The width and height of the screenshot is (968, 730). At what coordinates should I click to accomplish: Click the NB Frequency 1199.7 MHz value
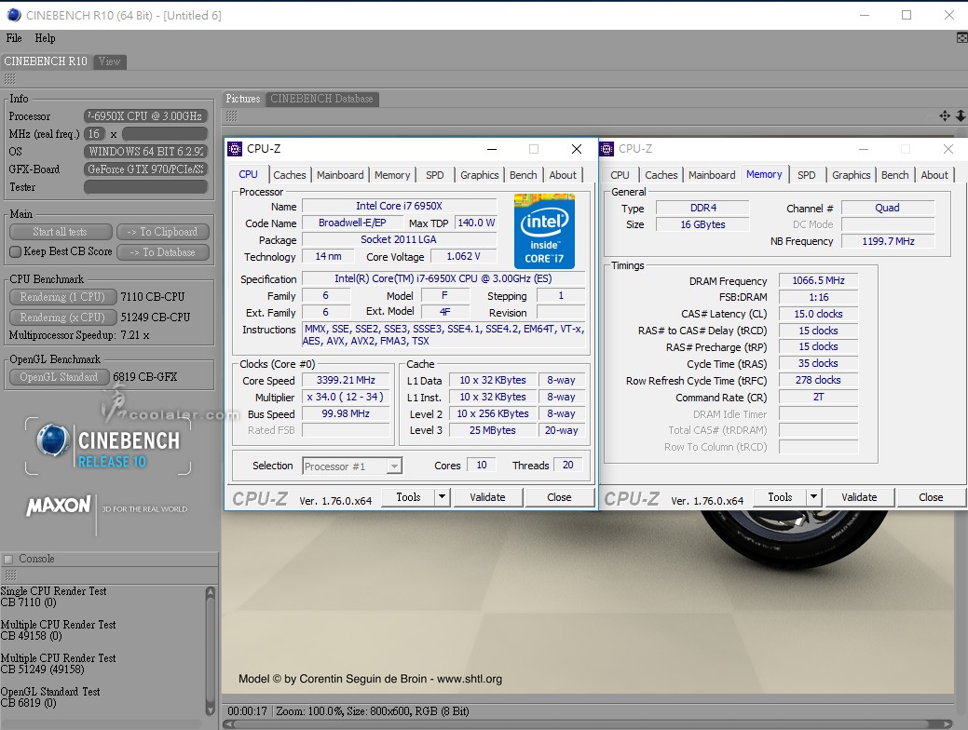click(889, 241)
